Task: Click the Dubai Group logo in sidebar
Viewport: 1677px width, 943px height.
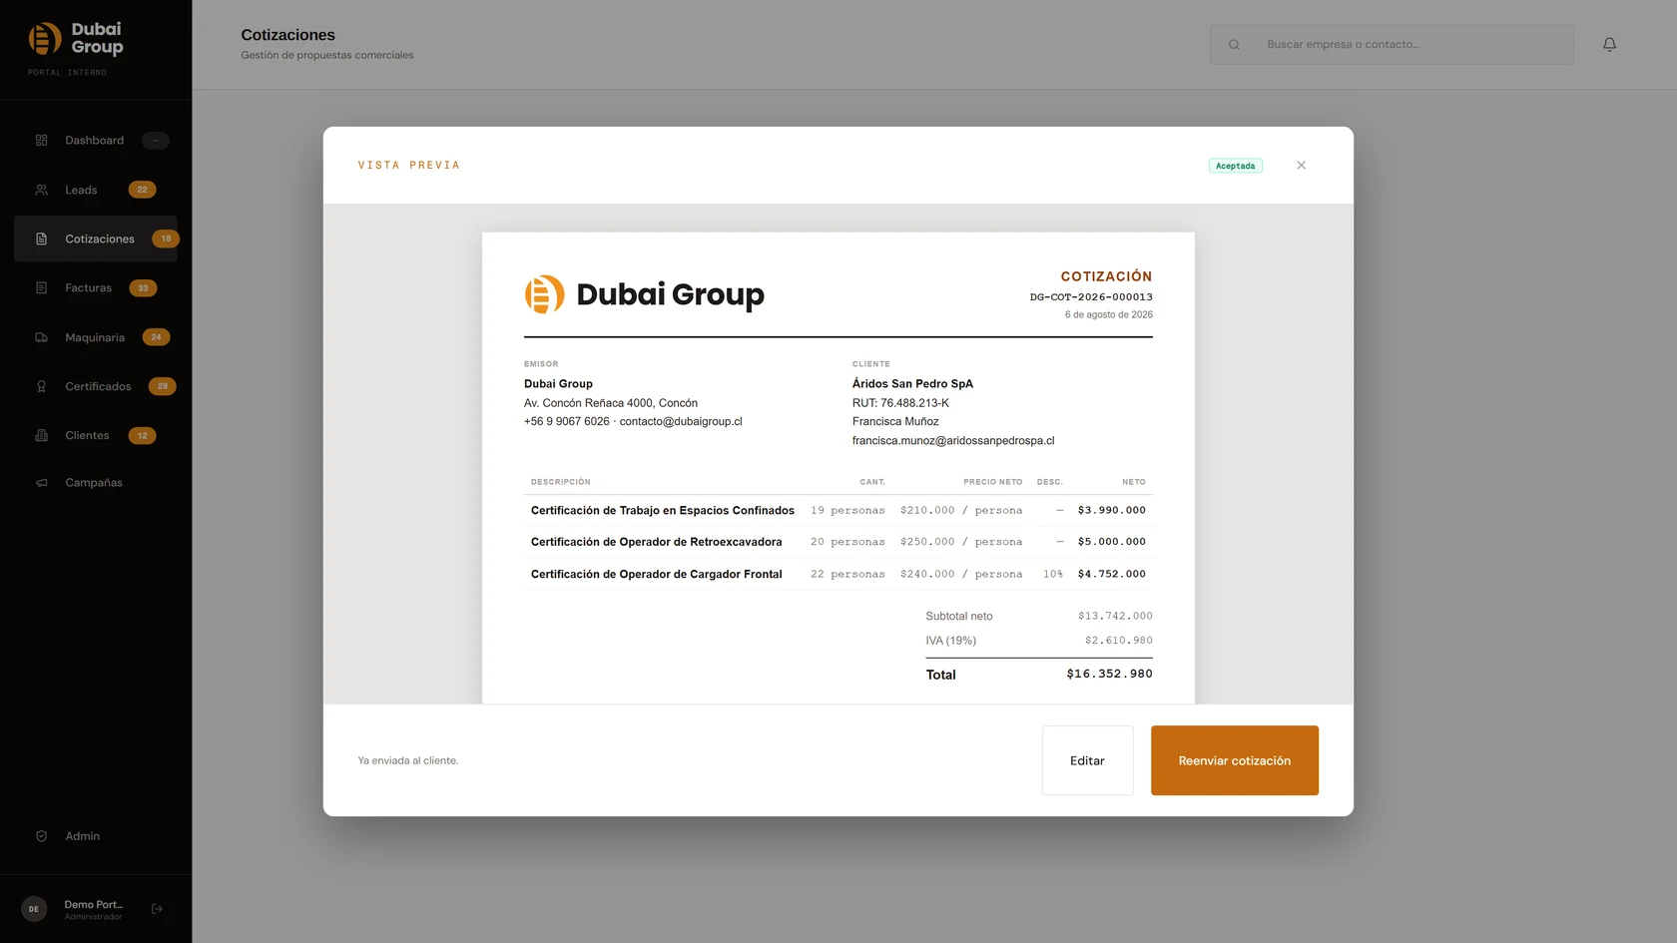Action: 76,39
